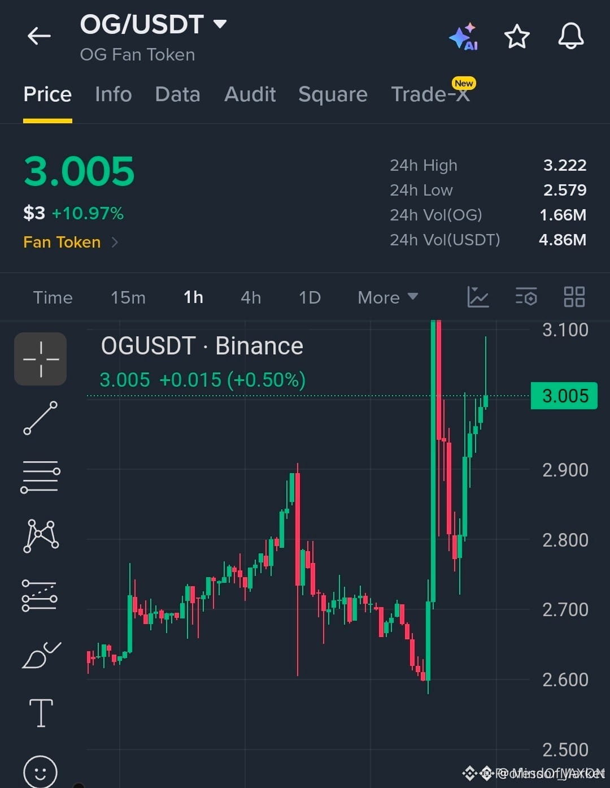Image resolution: width=610 pixels, height=788 pixels.
Task: Select the Time line chart interval
Action: [53, 297]
